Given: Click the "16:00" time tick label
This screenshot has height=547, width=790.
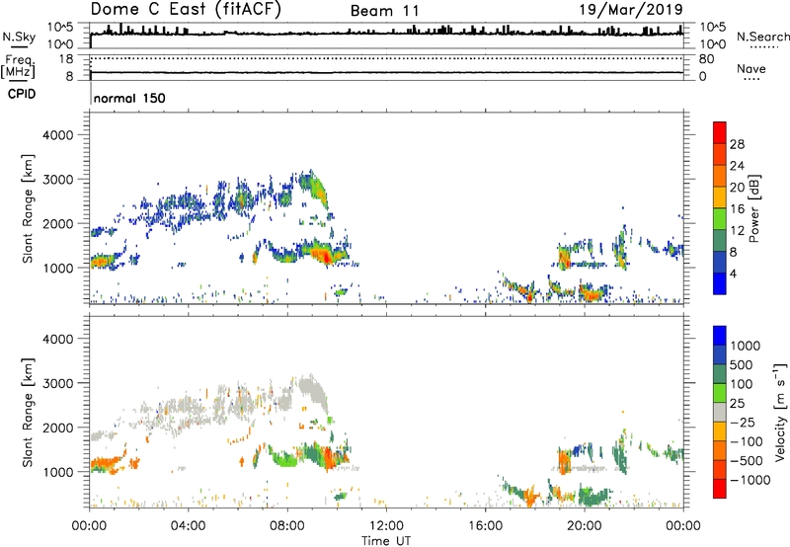Looking at the screenshot, I should [x=485, y=526].
